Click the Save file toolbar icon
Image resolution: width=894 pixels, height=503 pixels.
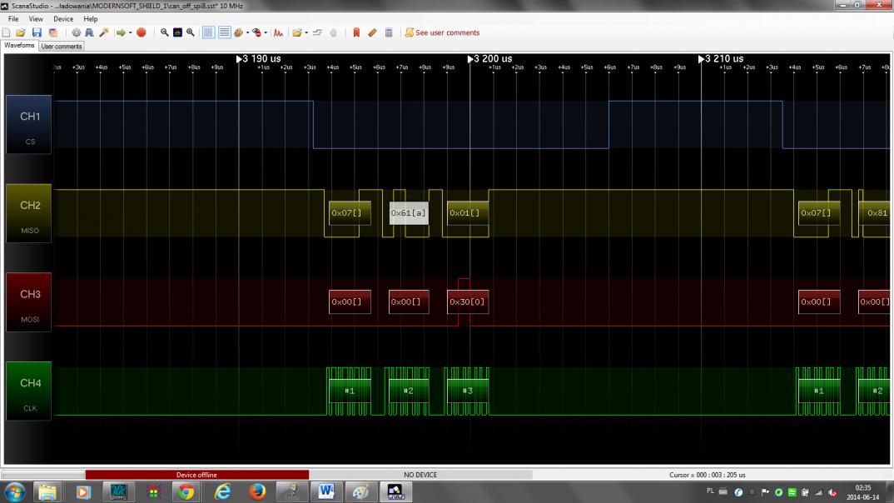[x=36, y=32]
